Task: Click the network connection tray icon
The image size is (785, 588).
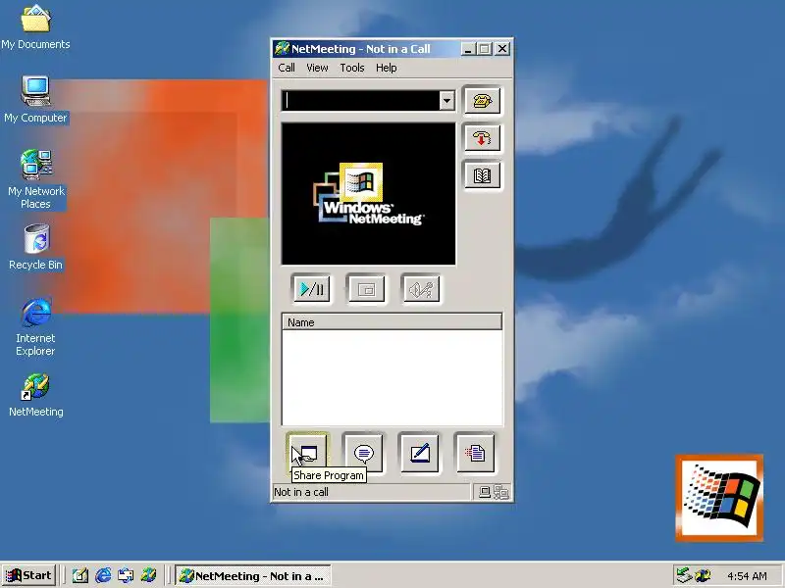Action: pyautogui.click(x=684, y=575)
